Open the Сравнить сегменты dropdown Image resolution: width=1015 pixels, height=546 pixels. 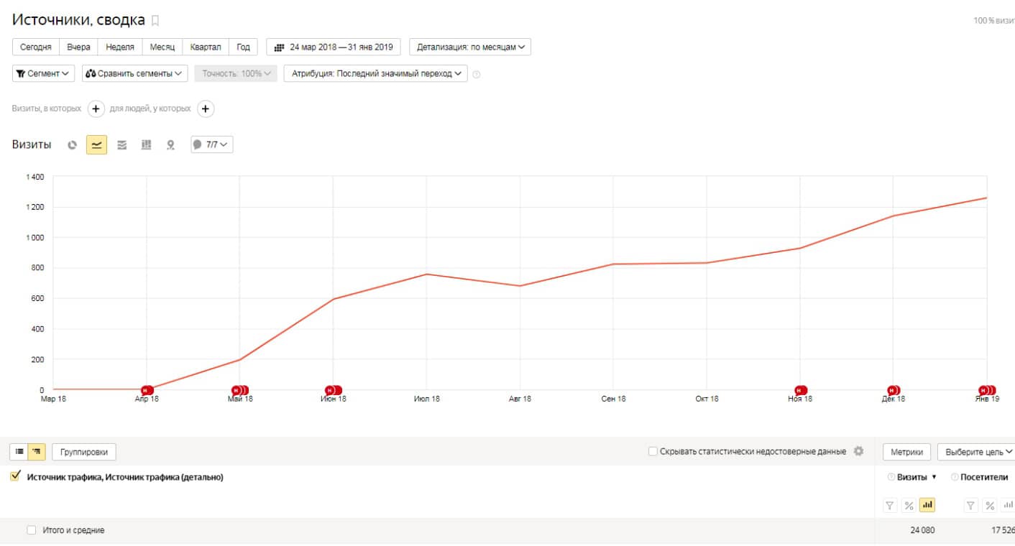(x=134, y=73)
